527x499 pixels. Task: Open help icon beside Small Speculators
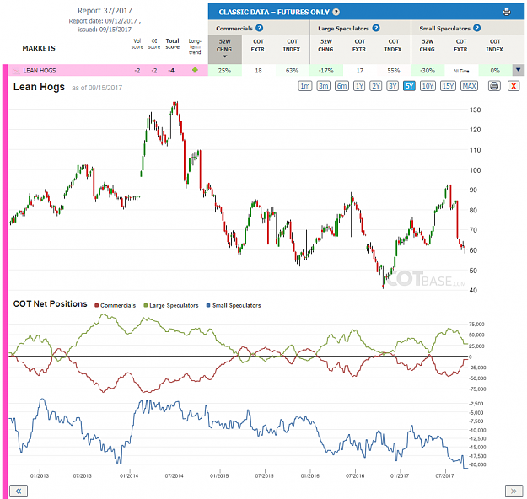pos(476,28)
